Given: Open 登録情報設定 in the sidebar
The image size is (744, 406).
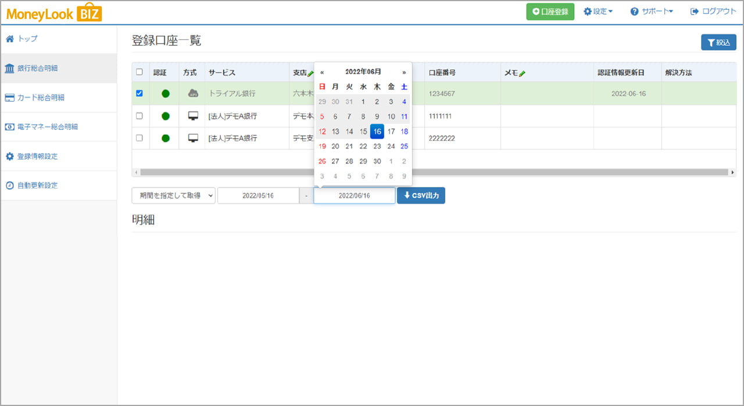Looking at the screenshot, I should pyautogui.click(x=58, y=157).
